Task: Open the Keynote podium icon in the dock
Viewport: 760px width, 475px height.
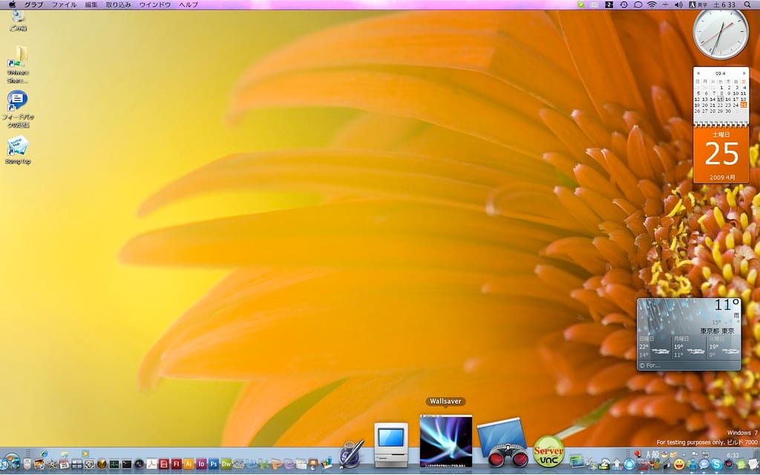Action: 313,465
